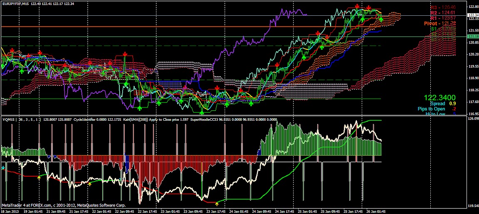479x214 pixels.
Task: Click the 24 Jan 17:45 time label
Action: point(284,211)
